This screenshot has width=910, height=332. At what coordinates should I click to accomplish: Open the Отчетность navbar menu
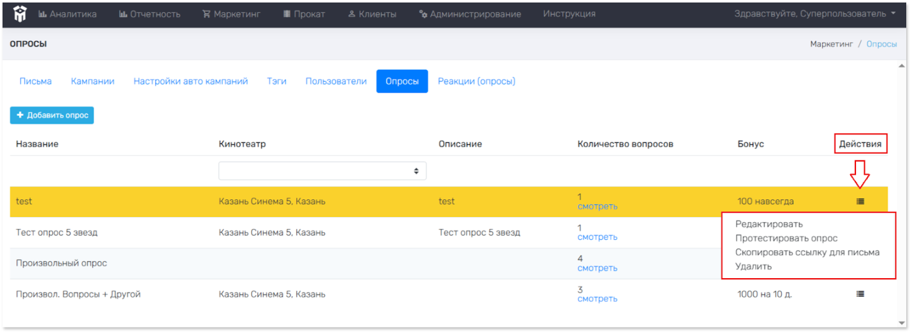pyautogui.click(x=149, y=14)
